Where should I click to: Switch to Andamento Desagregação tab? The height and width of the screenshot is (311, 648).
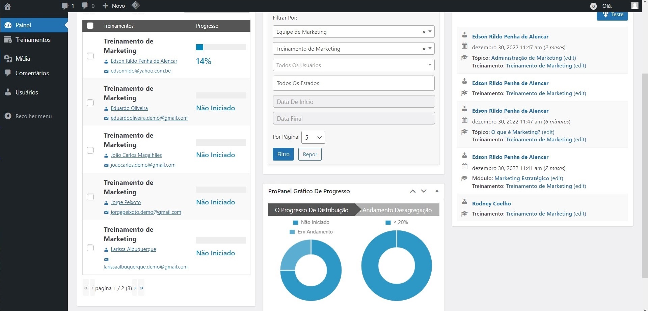pyautogui.click(x=397, y=210)
